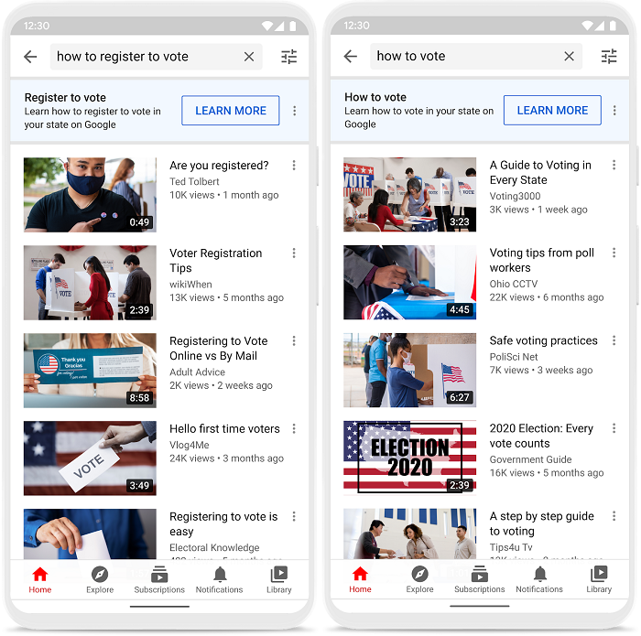Select Home tab on right phone
Image resolution: width=641 pixels, height=636 pixels.
360,579
